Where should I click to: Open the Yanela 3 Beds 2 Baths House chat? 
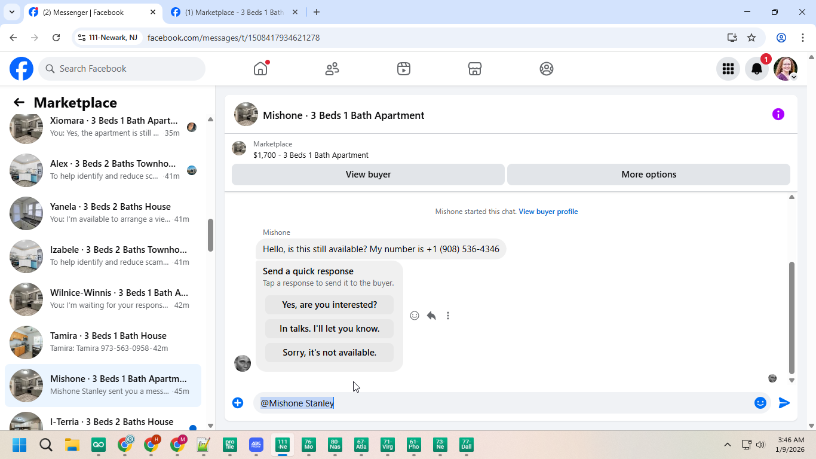[103, 213]
